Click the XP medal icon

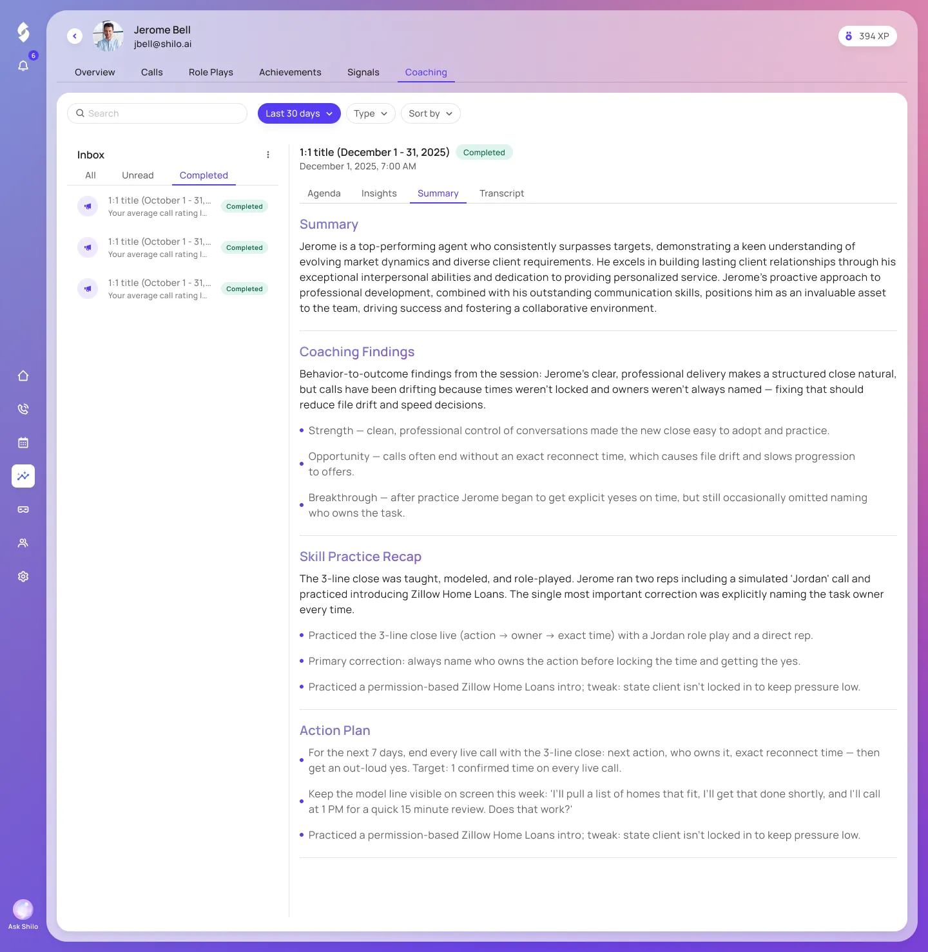849,36
